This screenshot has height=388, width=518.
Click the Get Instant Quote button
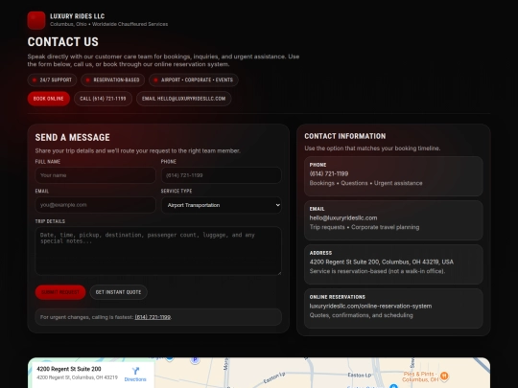tap(118, 292)
